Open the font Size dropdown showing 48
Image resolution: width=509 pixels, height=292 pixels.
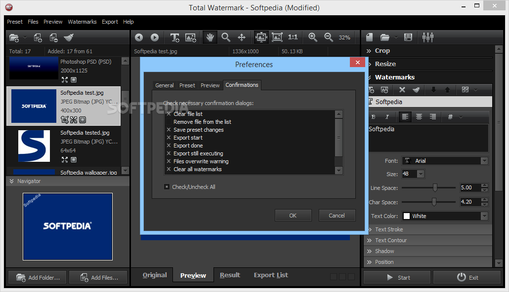[413, 174]
